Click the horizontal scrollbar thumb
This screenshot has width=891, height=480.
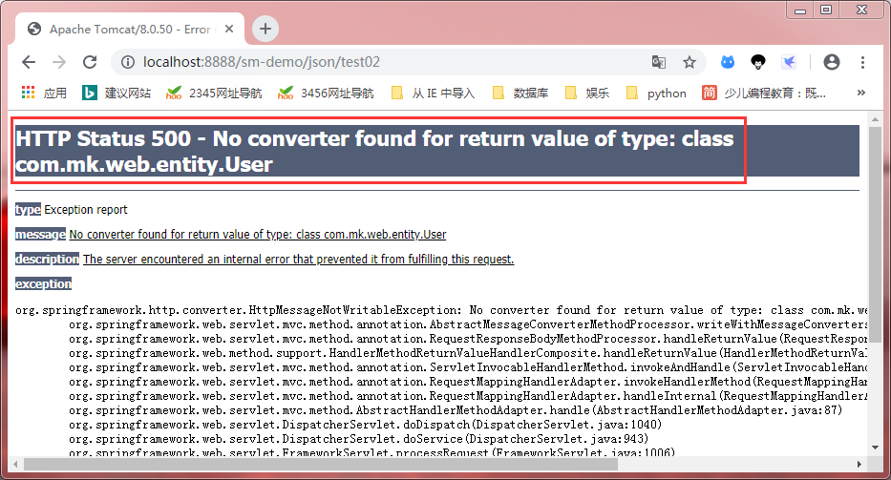pos(320,464)
